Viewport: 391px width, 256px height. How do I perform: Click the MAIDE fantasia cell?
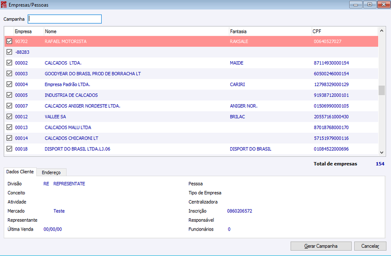237,63
